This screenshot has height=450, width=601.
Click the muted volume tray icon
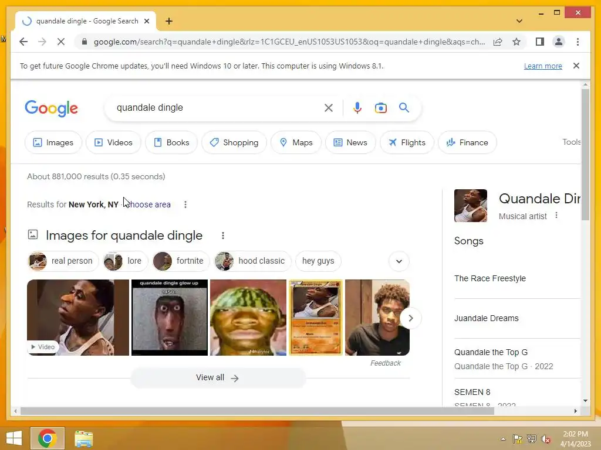(545, 439)
